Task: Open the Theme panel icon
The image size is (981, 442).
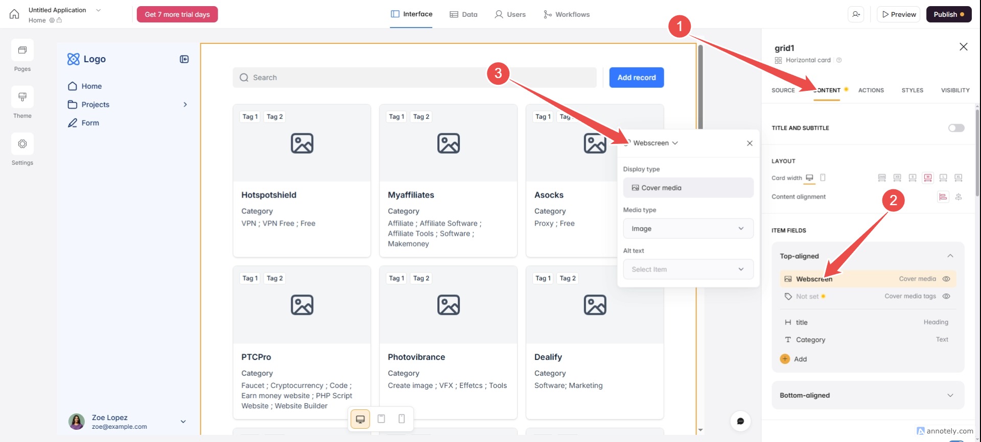Action: click(22, 97)
